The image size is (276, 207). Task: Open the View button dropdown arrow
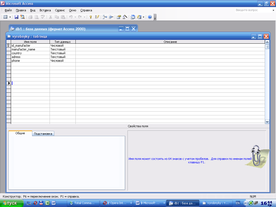click(x=10, y=17)
